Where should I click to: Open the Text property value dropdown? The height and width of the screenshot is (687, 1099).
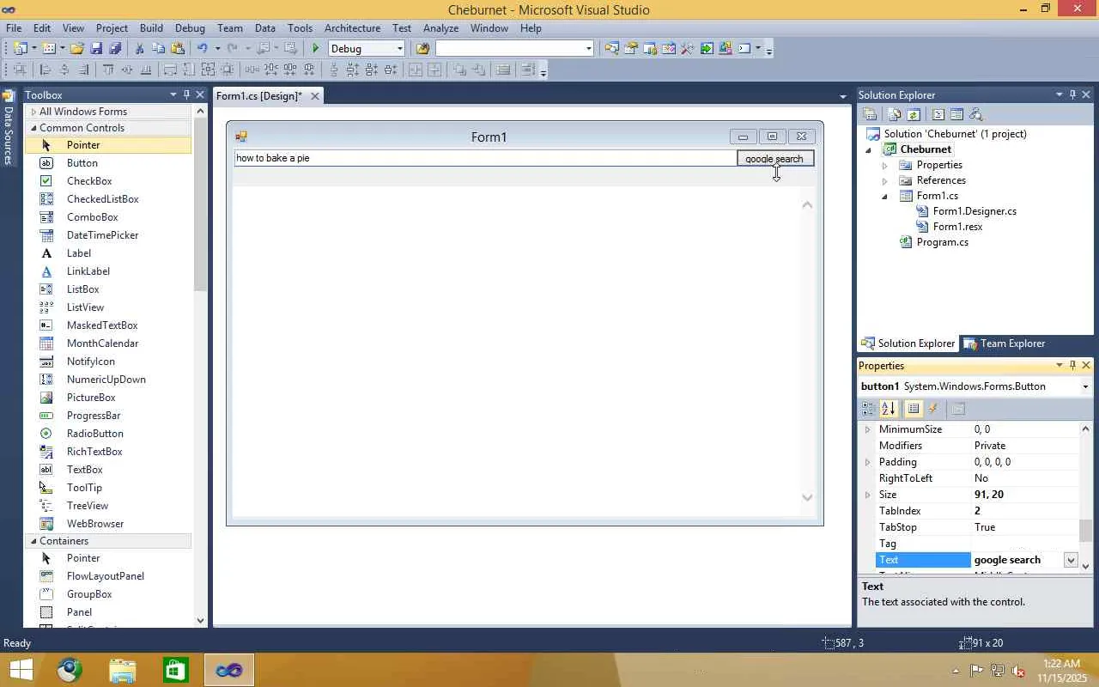[1071, 560]
